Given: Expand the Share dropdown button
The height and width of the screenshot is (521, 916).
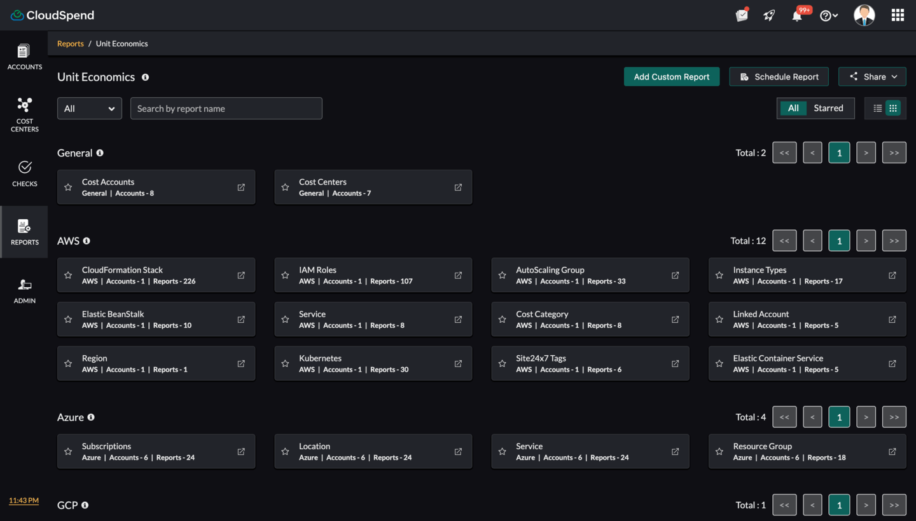Looking at the screenshot, I should (872, 77).
